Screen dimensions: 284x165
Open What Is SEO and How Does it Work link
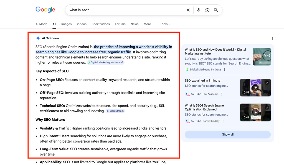(x=215, y=51)
